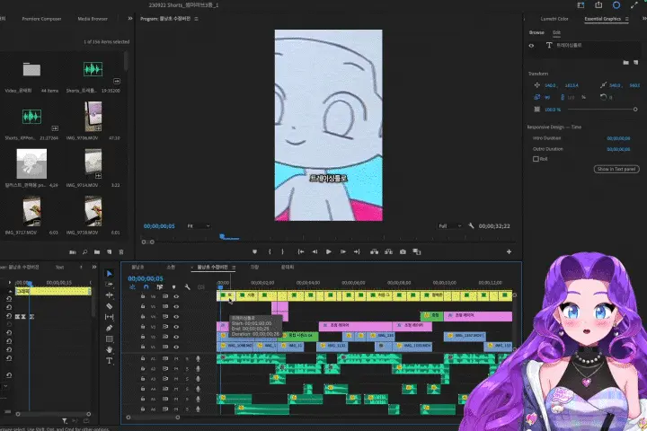Toggle Snap magnet in timeline
This screenshot has height=431, width=647.
coord(146,286)
